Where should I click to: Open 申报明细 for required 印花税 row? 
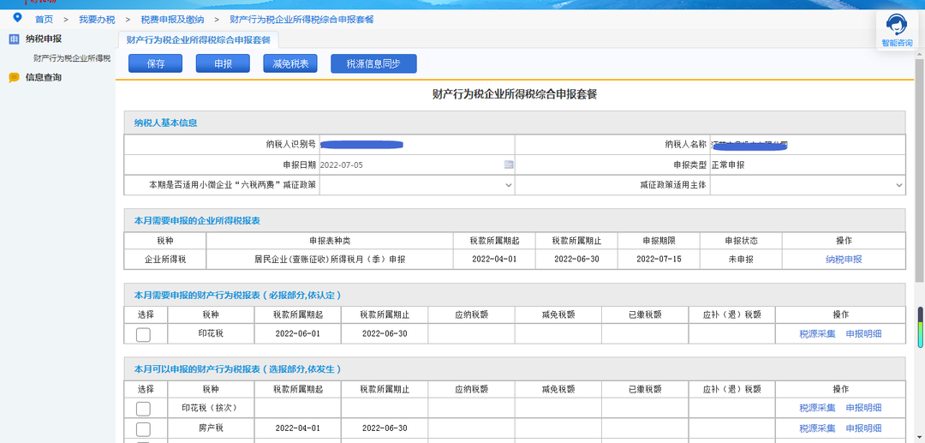[863, 334]
